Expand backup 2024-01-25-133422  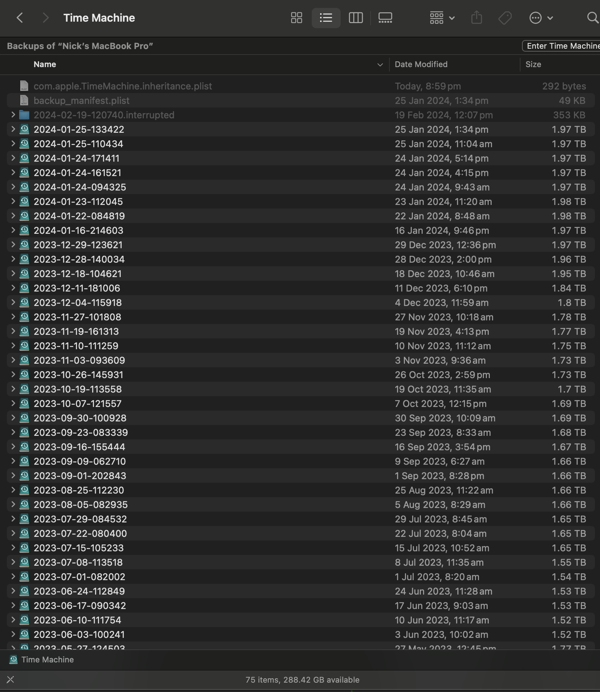click(x=13, y=129)
